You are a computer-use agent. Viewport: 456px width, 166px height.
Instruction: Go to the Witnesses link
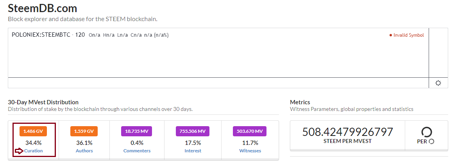pos(250,151)
